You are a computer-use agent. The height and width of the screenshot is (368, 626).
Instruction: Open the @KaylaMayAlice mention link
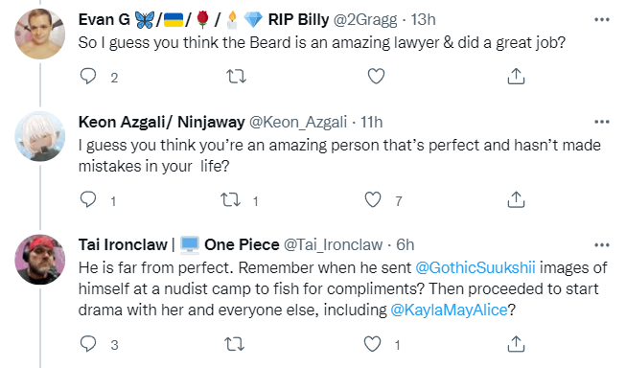[x=449, y=310]
